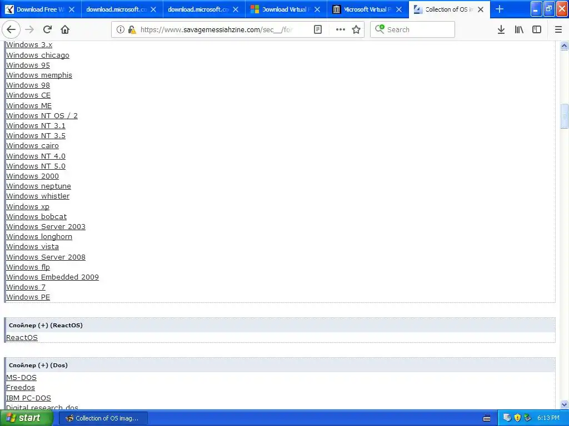Click the ReactOS link
Viewport: 569px width, 426px height.
pyautogui.click(x=22, y=337)
